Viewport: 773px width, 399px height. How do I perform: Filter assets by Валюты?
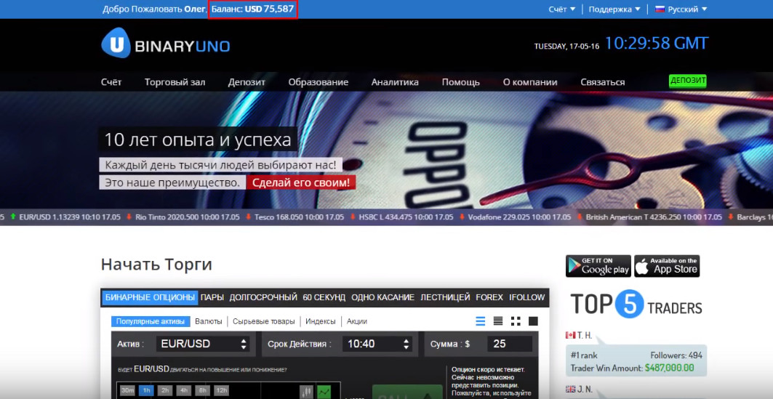209,322
